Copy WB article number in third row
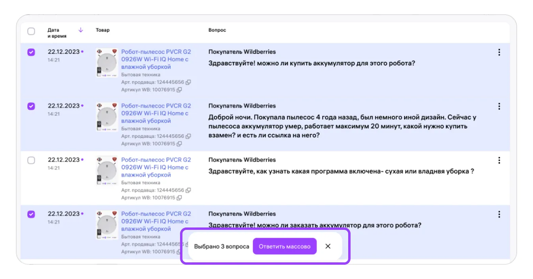Screen dimensions: 533x279 click(179, 198)
